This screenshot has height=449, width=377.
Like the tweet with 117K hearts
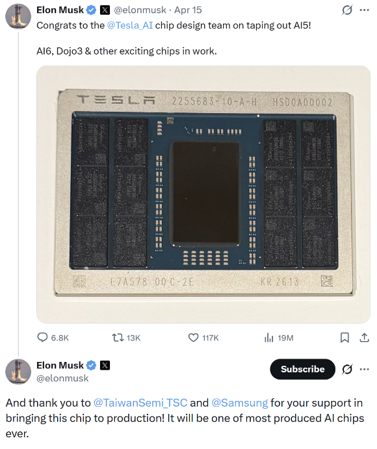click(x=193, y=338)
